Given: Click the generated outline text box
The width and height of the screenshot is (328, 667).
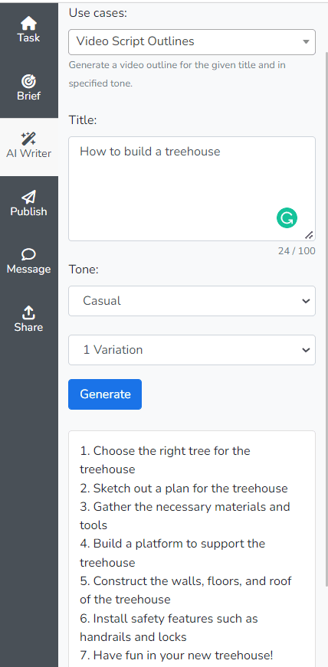Looking at the screenshot, I should [x=192, y=549].
